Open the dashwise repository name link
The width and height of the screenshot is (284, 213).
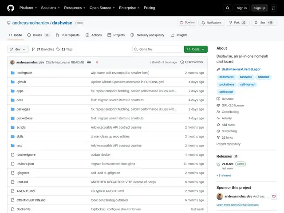(x=62, y=23)
